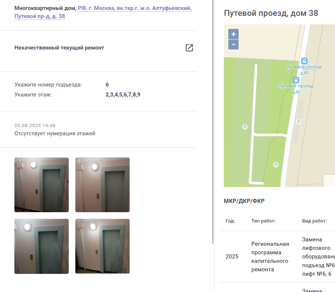Click the parking marker right of the road

(x=299, y=122)
